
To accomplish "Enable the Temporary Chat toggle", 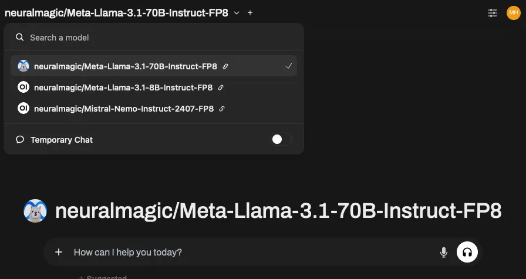I will (x=281, y=140).
